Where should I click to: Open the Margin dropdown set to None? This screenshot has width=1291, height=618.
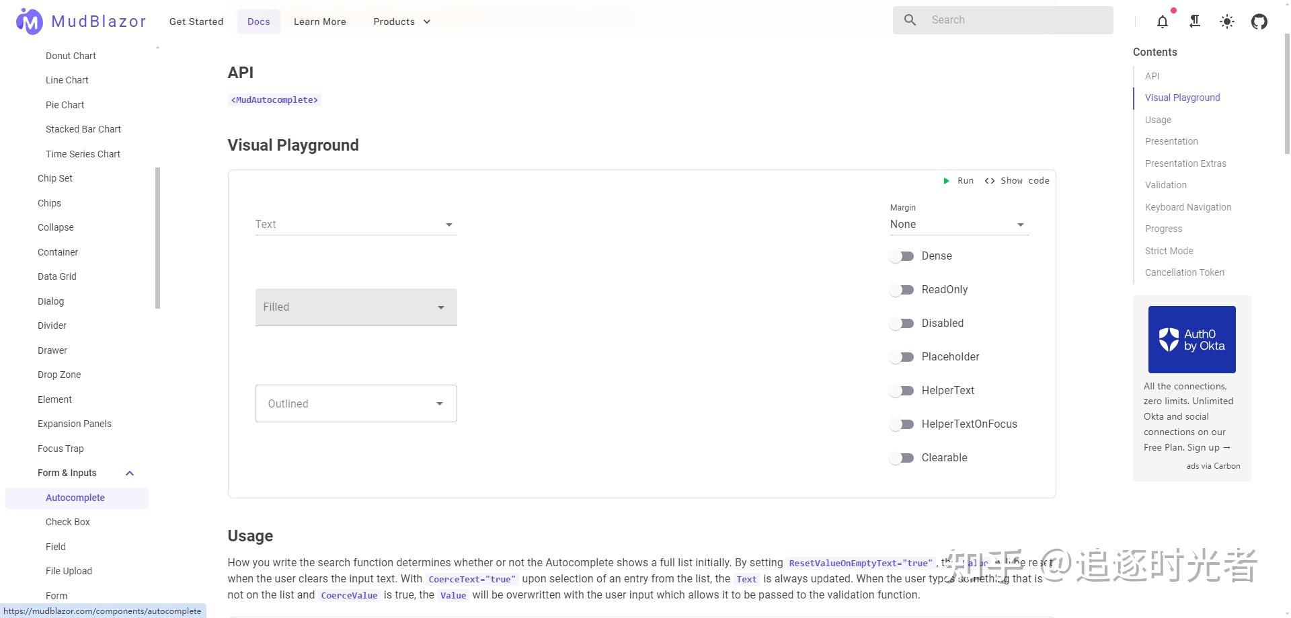pyautogui.click(x=958, y=224)
